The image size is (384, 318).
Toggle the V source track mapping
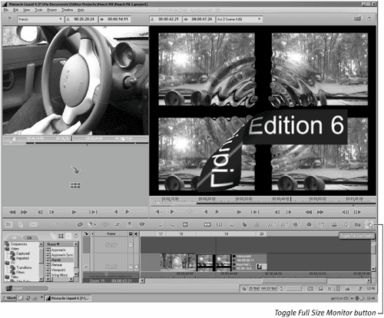point(86,267)
